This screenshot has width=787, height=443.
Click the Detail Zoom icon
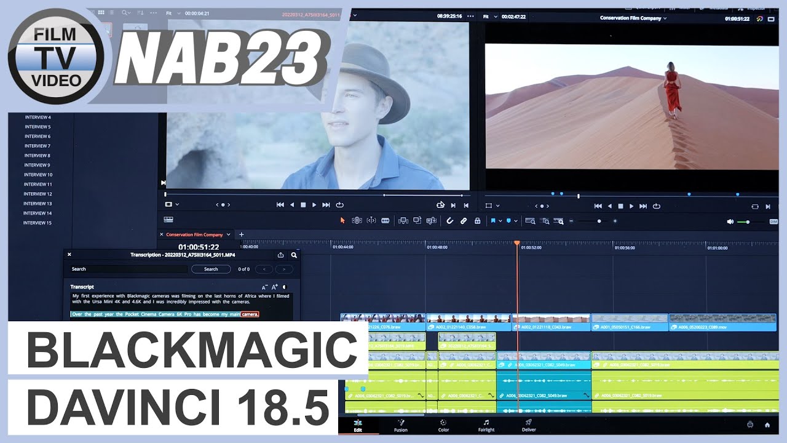pyautogui.click(x=544, y=220)
